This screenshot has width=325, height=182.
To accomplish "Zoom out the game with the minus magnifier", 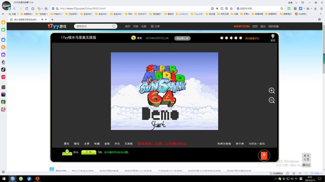I will click(272, 100).
